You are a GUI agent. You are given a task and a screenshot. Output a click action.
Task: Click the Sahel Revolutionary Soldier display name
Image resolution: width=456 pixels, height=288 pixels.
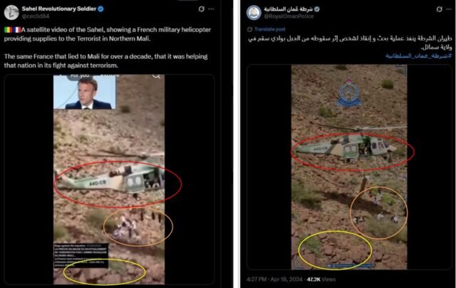tap(59, 9)
